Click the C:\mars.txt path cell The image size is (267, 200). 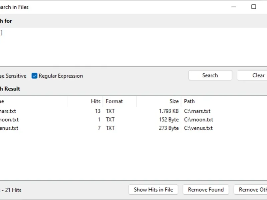pyautogui.click(x=197, y=111)
